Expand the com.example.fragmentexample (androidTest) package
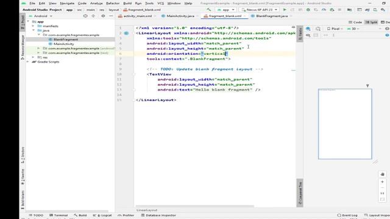 click(x=39, y=48)
